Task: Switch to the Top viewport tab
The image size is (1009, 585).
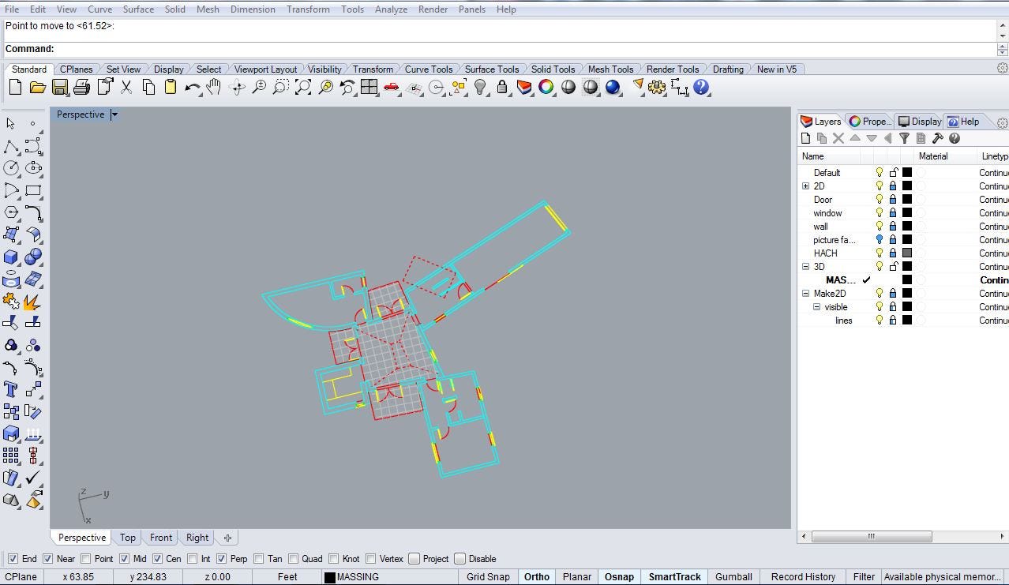Action: 128,538
